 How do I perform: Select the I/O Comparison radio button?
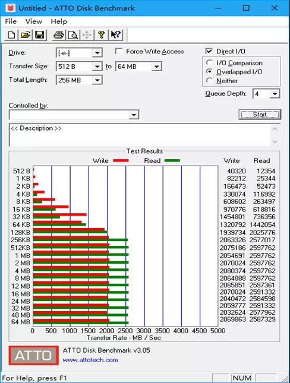[x=209, y=62]
